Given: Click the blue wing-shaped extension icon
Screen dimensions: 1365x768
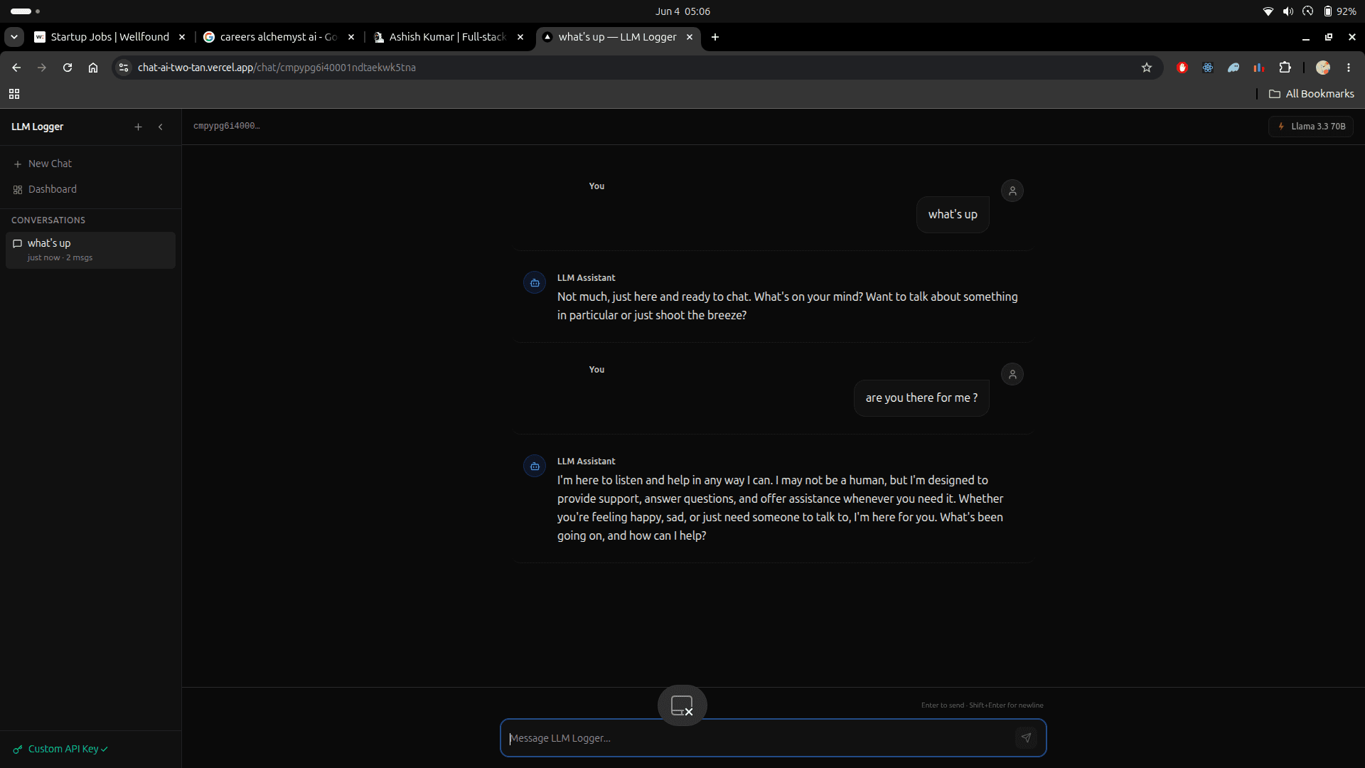Looking at the screenshot, I should [x=1233, y=68].
